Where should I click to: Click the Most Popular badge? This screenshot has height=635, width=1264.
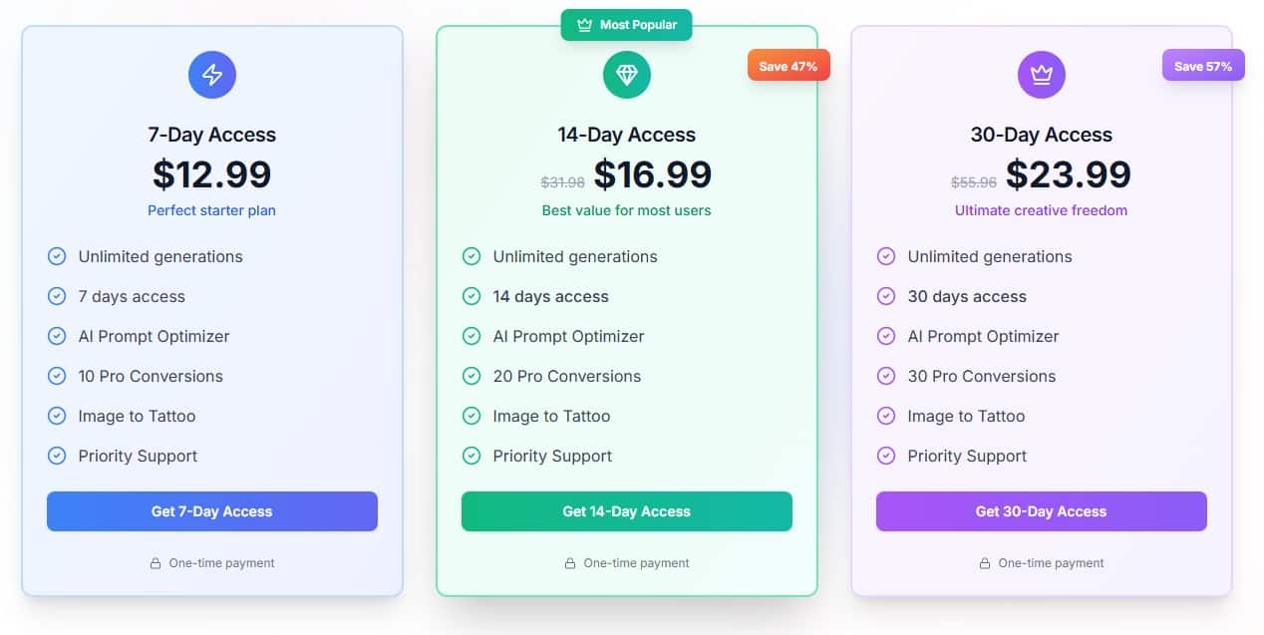click(x=626, y=24)
